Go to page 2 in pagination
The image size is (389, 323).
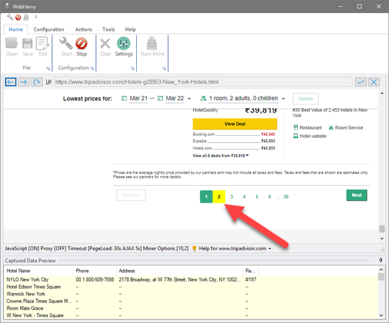coord(219,197)
